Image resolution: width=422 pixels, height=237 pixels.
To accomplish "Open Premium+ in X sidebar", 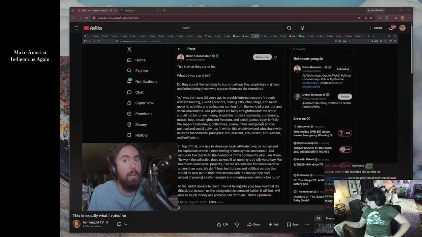I will coord(140,114).
